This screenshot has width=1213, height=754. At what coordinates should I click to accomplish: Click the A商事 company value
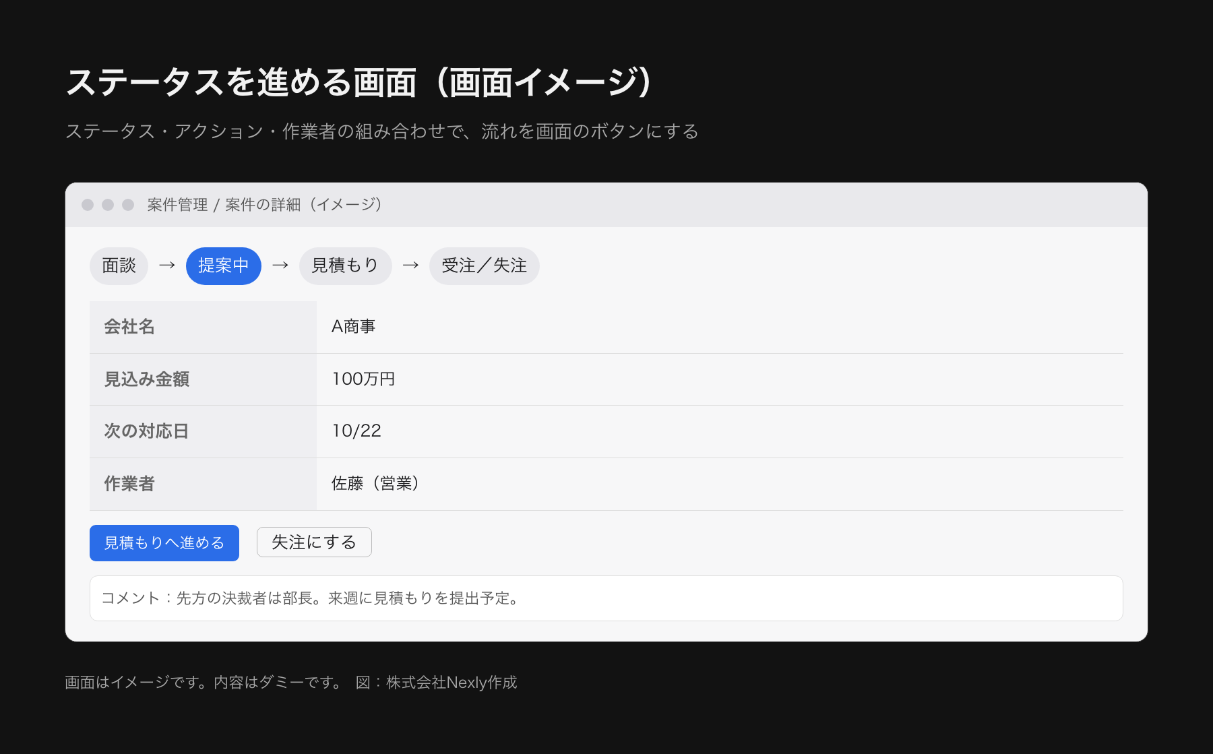click(353, 327)
